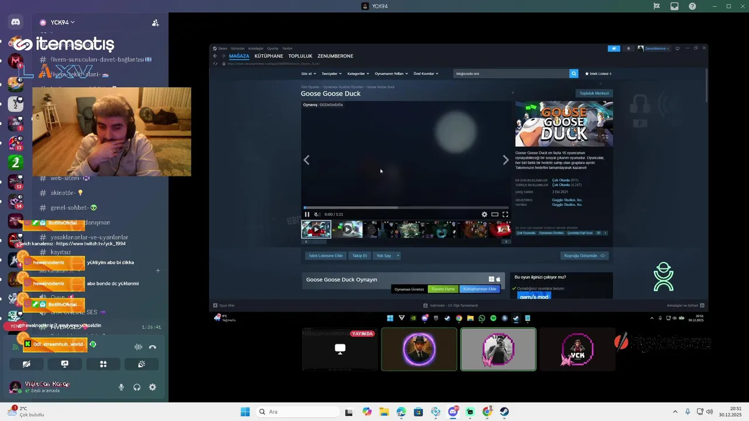The width and height of the screenshot is (749, 421).
Task: Switch to KÜTÜPHANE tab in Steam
Action: point(269,56)
